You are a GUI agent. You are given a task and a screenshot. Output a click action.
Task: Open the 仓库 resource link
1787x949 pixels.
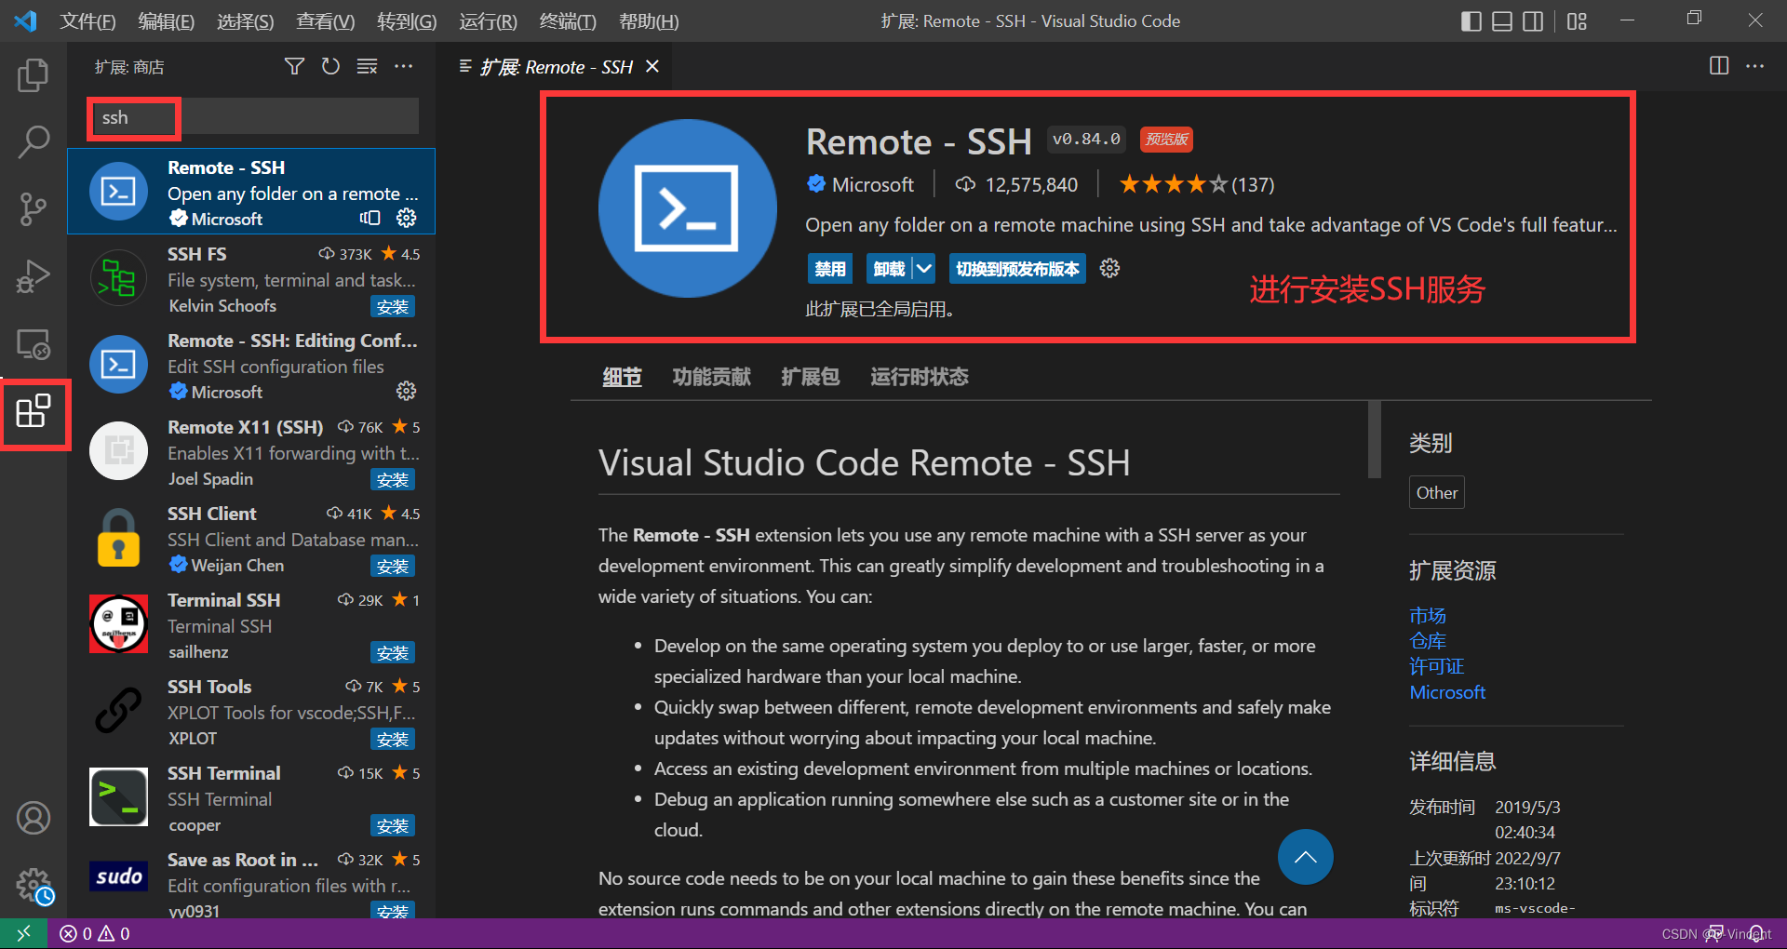(x=1428, y=641)
